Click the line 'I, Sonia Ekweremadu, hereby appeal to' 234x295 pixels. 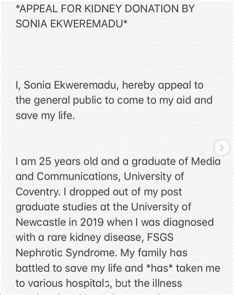pyautogui.click(x=110, y=85)
